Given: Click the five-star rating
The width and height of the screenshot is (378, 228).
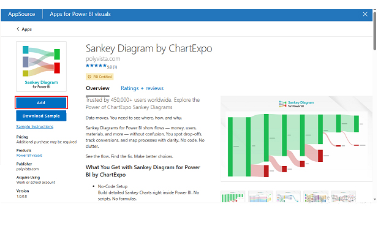Looking at the screenshot, I should (x=96, y=66).
